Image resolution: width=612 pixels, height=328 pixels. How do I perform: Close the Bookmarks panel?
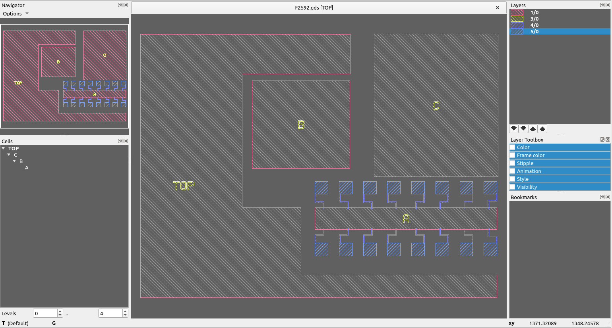click(608, 197)
